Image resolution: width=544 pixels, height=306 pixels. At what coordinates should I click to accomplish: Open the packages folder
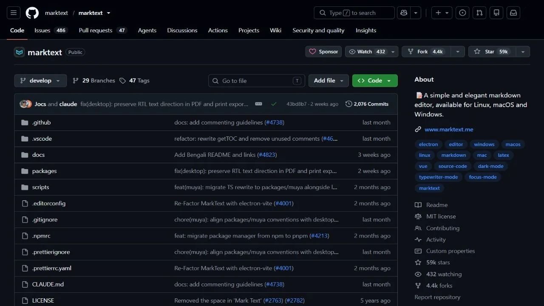tap(45, 171)
